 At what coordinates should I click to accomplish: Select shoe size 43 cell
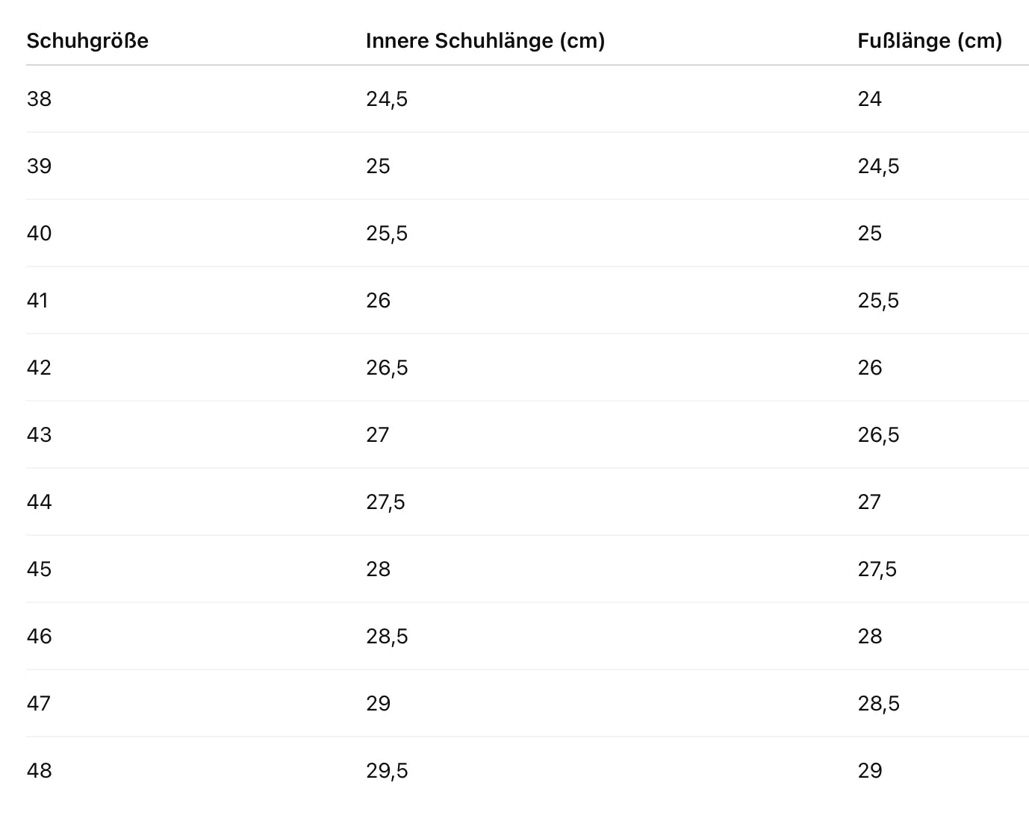(x=40, y=435)
